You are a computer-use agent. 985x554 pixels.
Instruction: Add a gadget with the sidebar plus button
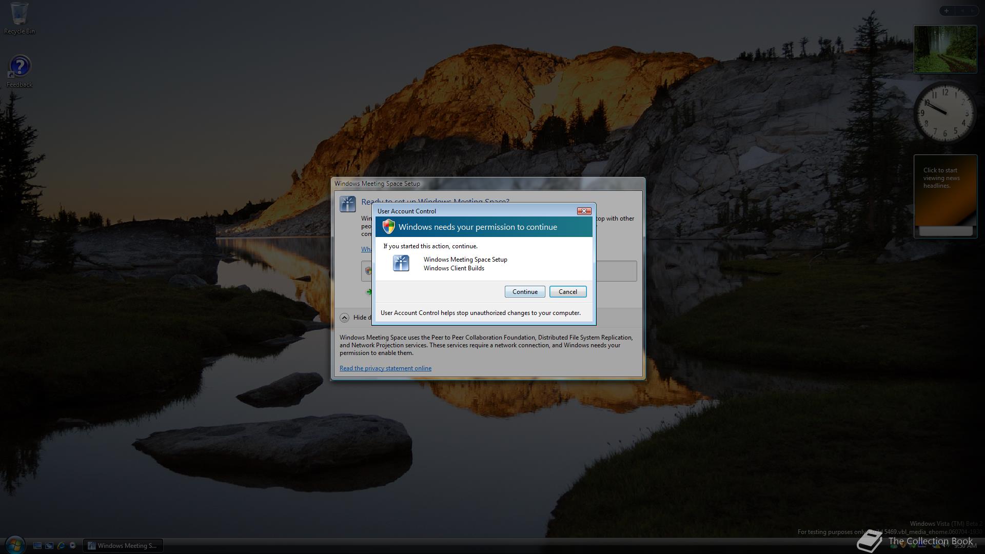click(947, 11)
